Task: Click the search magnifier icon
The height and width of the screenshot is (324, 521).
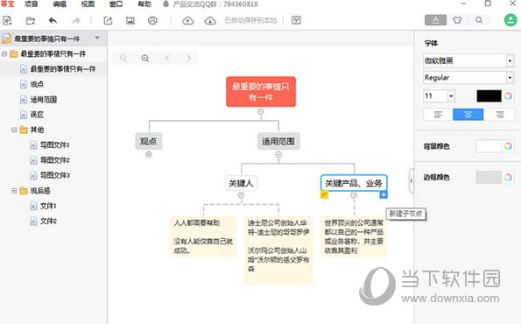Action: tap(479, 20)
